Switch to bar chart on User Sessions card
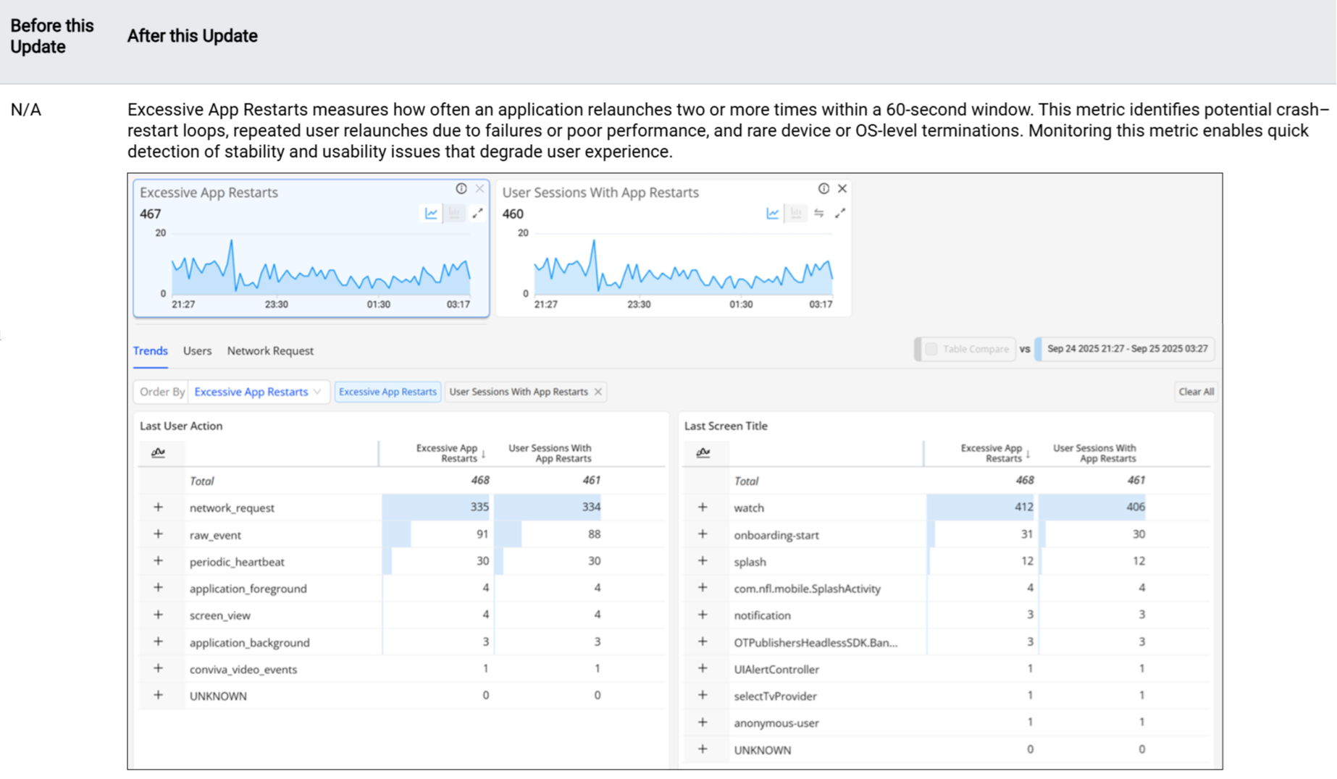 pos(796,214)
